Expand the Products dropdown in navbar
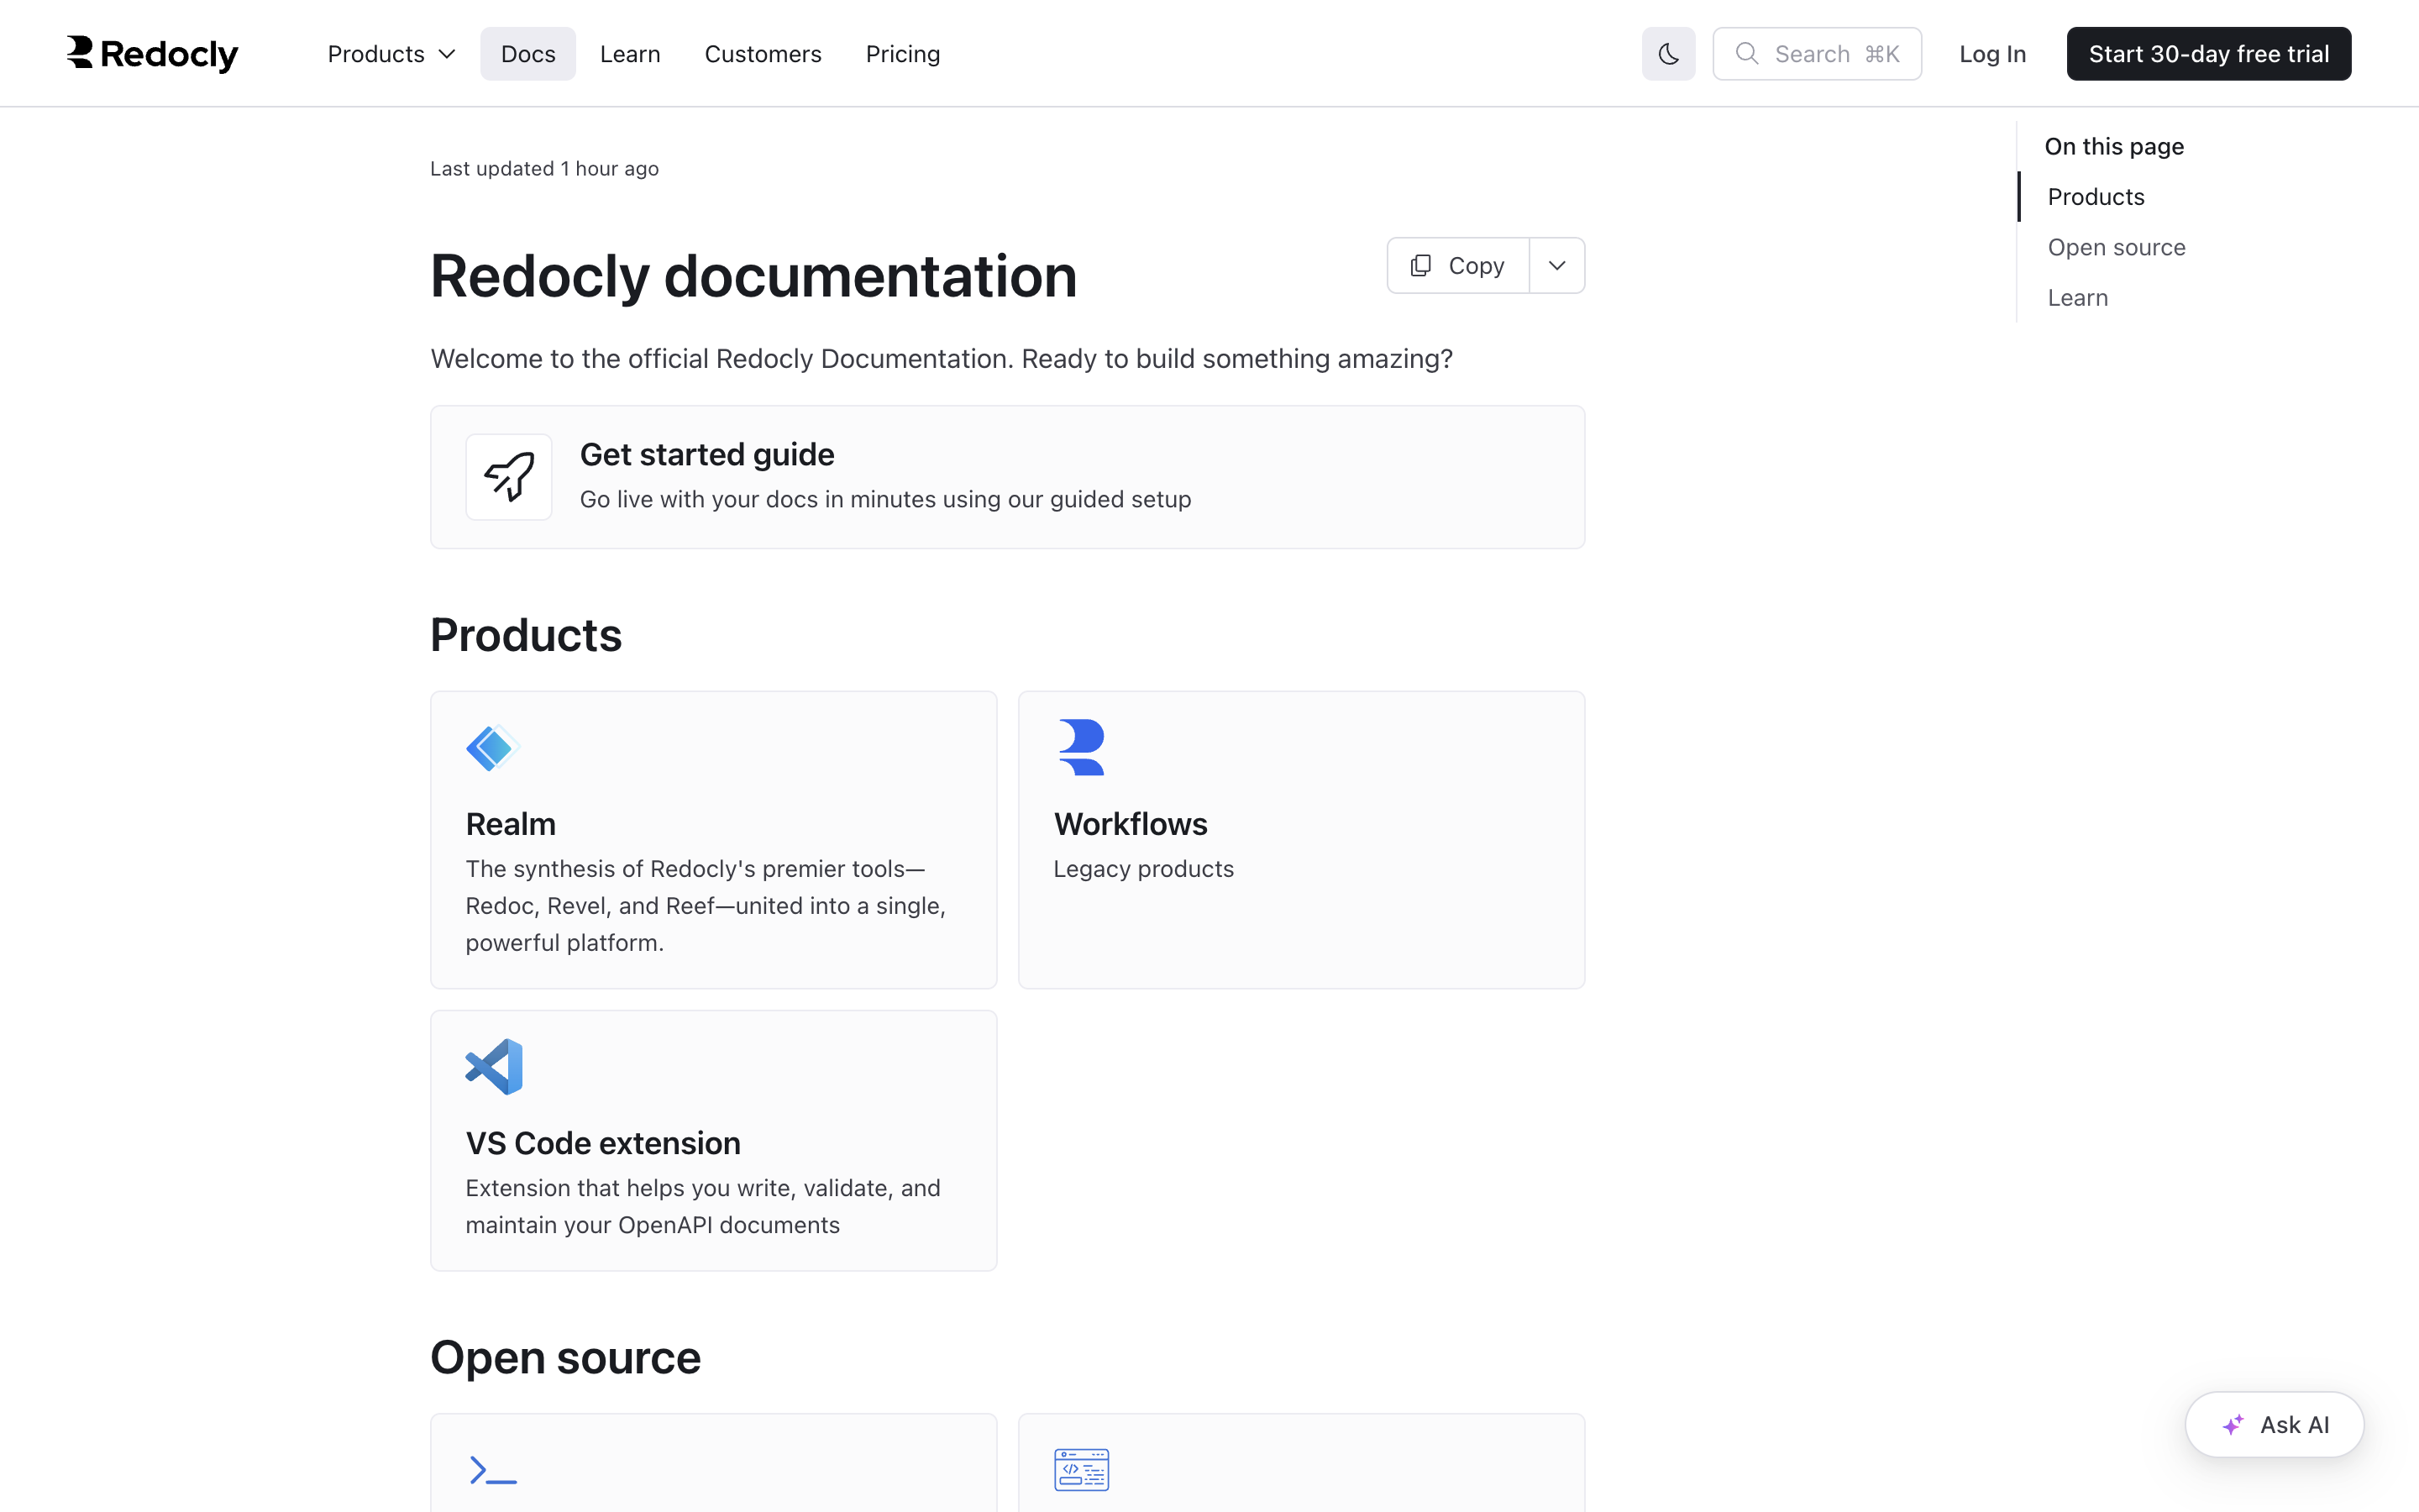Image resolution: width=2419 pixels, height=1512 pixels. (x=391, y=54)
